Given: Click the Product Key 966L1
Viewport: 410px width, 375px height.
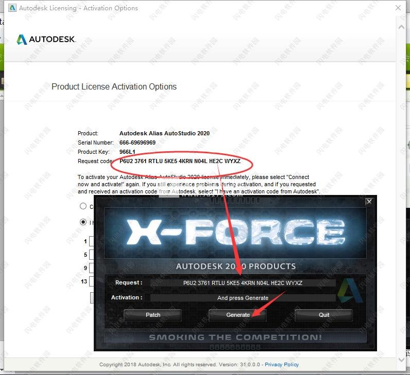Looking at the screenshot, I should tap(127, 152).
